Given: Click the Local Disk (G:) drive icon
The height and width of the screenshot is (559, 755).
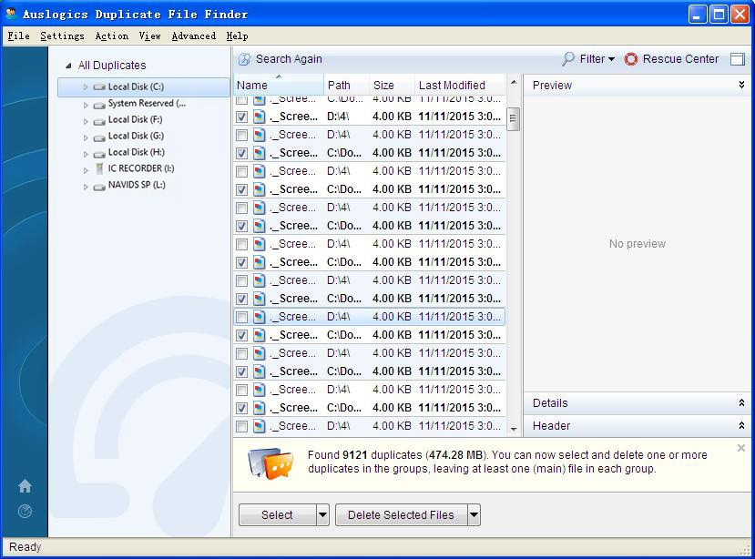Looking at the screenshot, I should click(x=99, y=137).
